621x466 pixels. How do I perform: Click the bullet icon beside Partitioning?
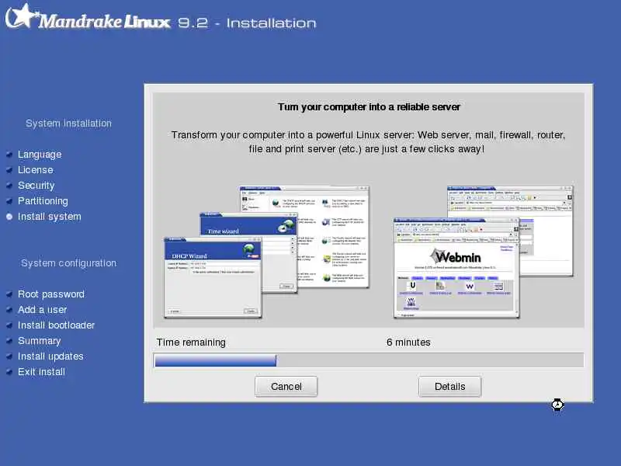coord(9,201)
